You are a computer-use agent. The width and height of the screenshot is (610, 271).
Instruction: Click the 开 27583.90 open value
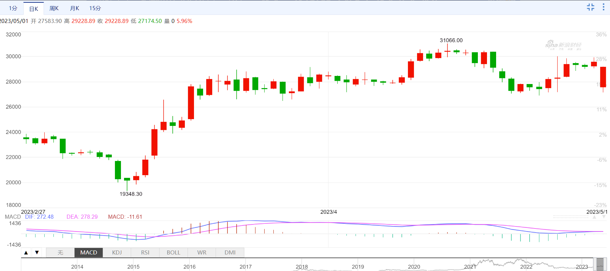pyautogui.click(x=46, y=21)
